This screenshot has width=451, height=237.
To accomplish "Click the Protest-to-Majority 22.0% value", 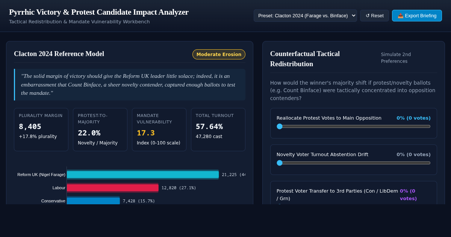I will point(89,133).
